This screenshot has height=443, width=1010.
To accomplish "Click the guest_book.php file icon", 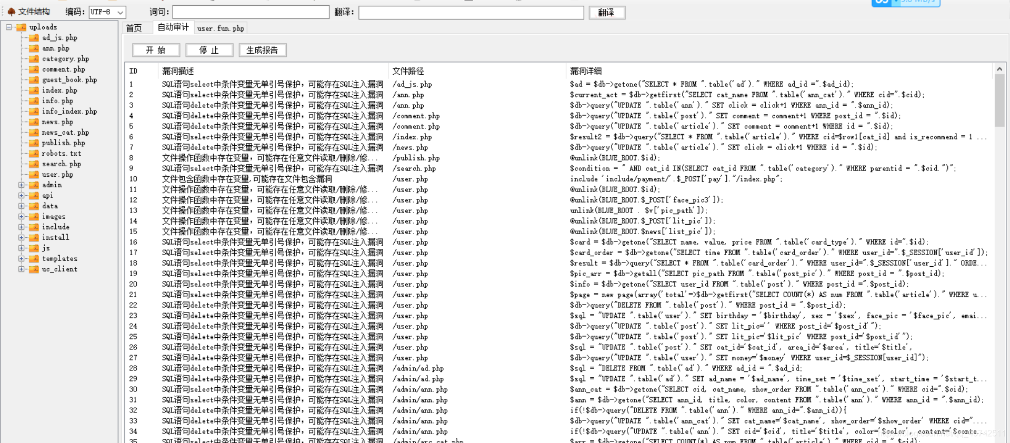I will coord(34,80).
